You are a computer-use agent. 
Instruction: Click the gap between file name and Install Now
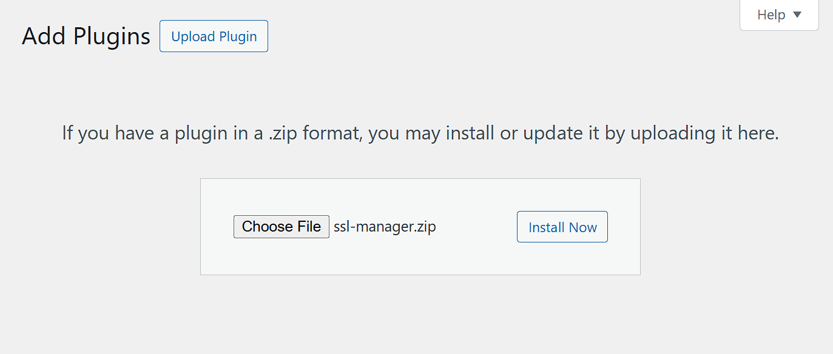click(x=476, y=227)
